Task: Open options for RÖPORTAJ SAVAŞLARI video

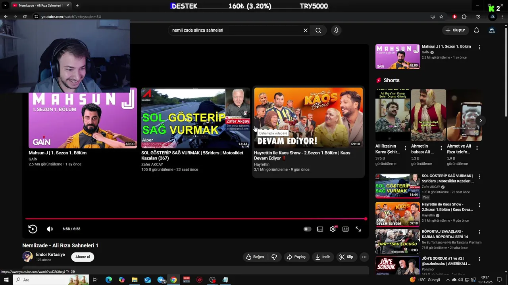Action: (479, 232)
